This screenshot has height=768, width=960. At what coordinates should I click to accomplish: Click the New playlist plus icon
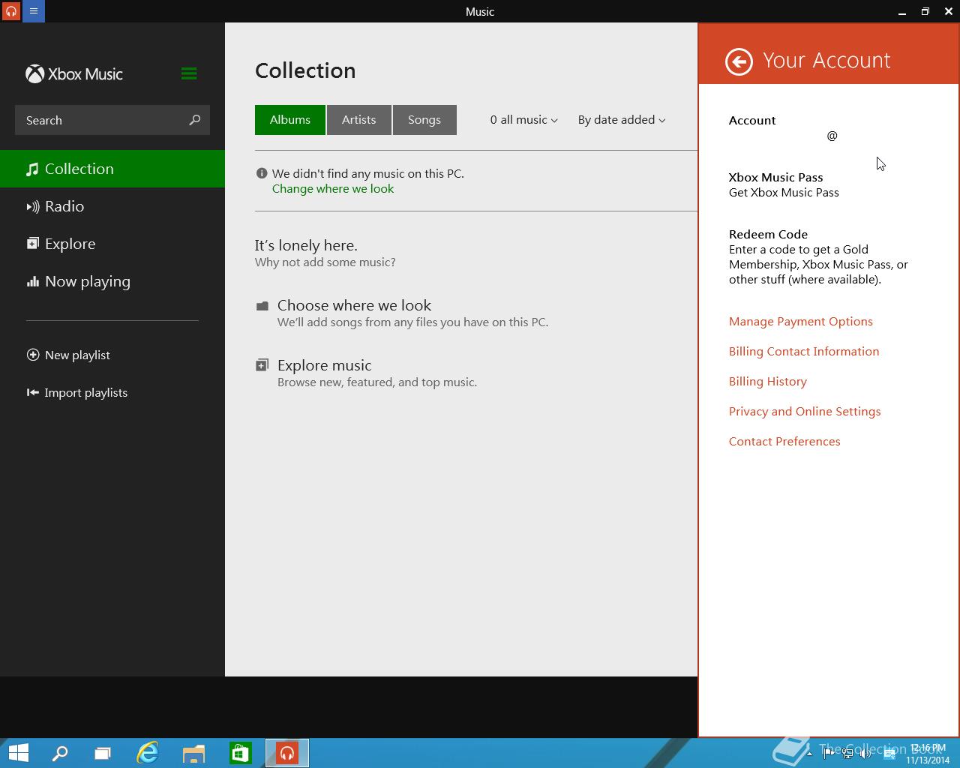33,355
